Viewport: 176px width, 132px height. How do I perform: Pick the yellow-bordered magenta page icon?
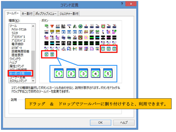pyautogui.click(x=86, y=38)
